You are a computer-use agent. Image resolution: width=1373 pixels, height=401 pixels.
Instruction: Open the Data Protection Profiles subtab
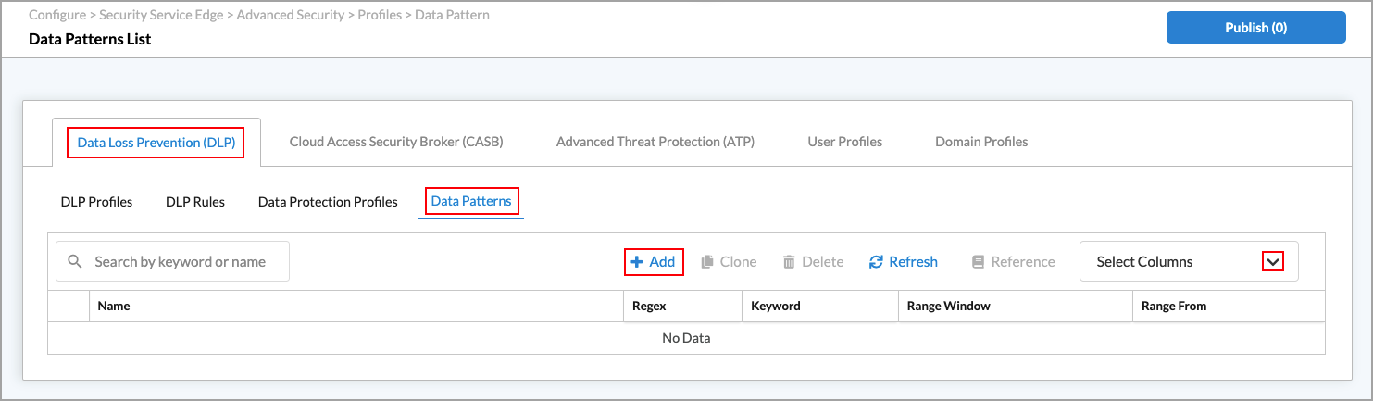pos(328,201)
